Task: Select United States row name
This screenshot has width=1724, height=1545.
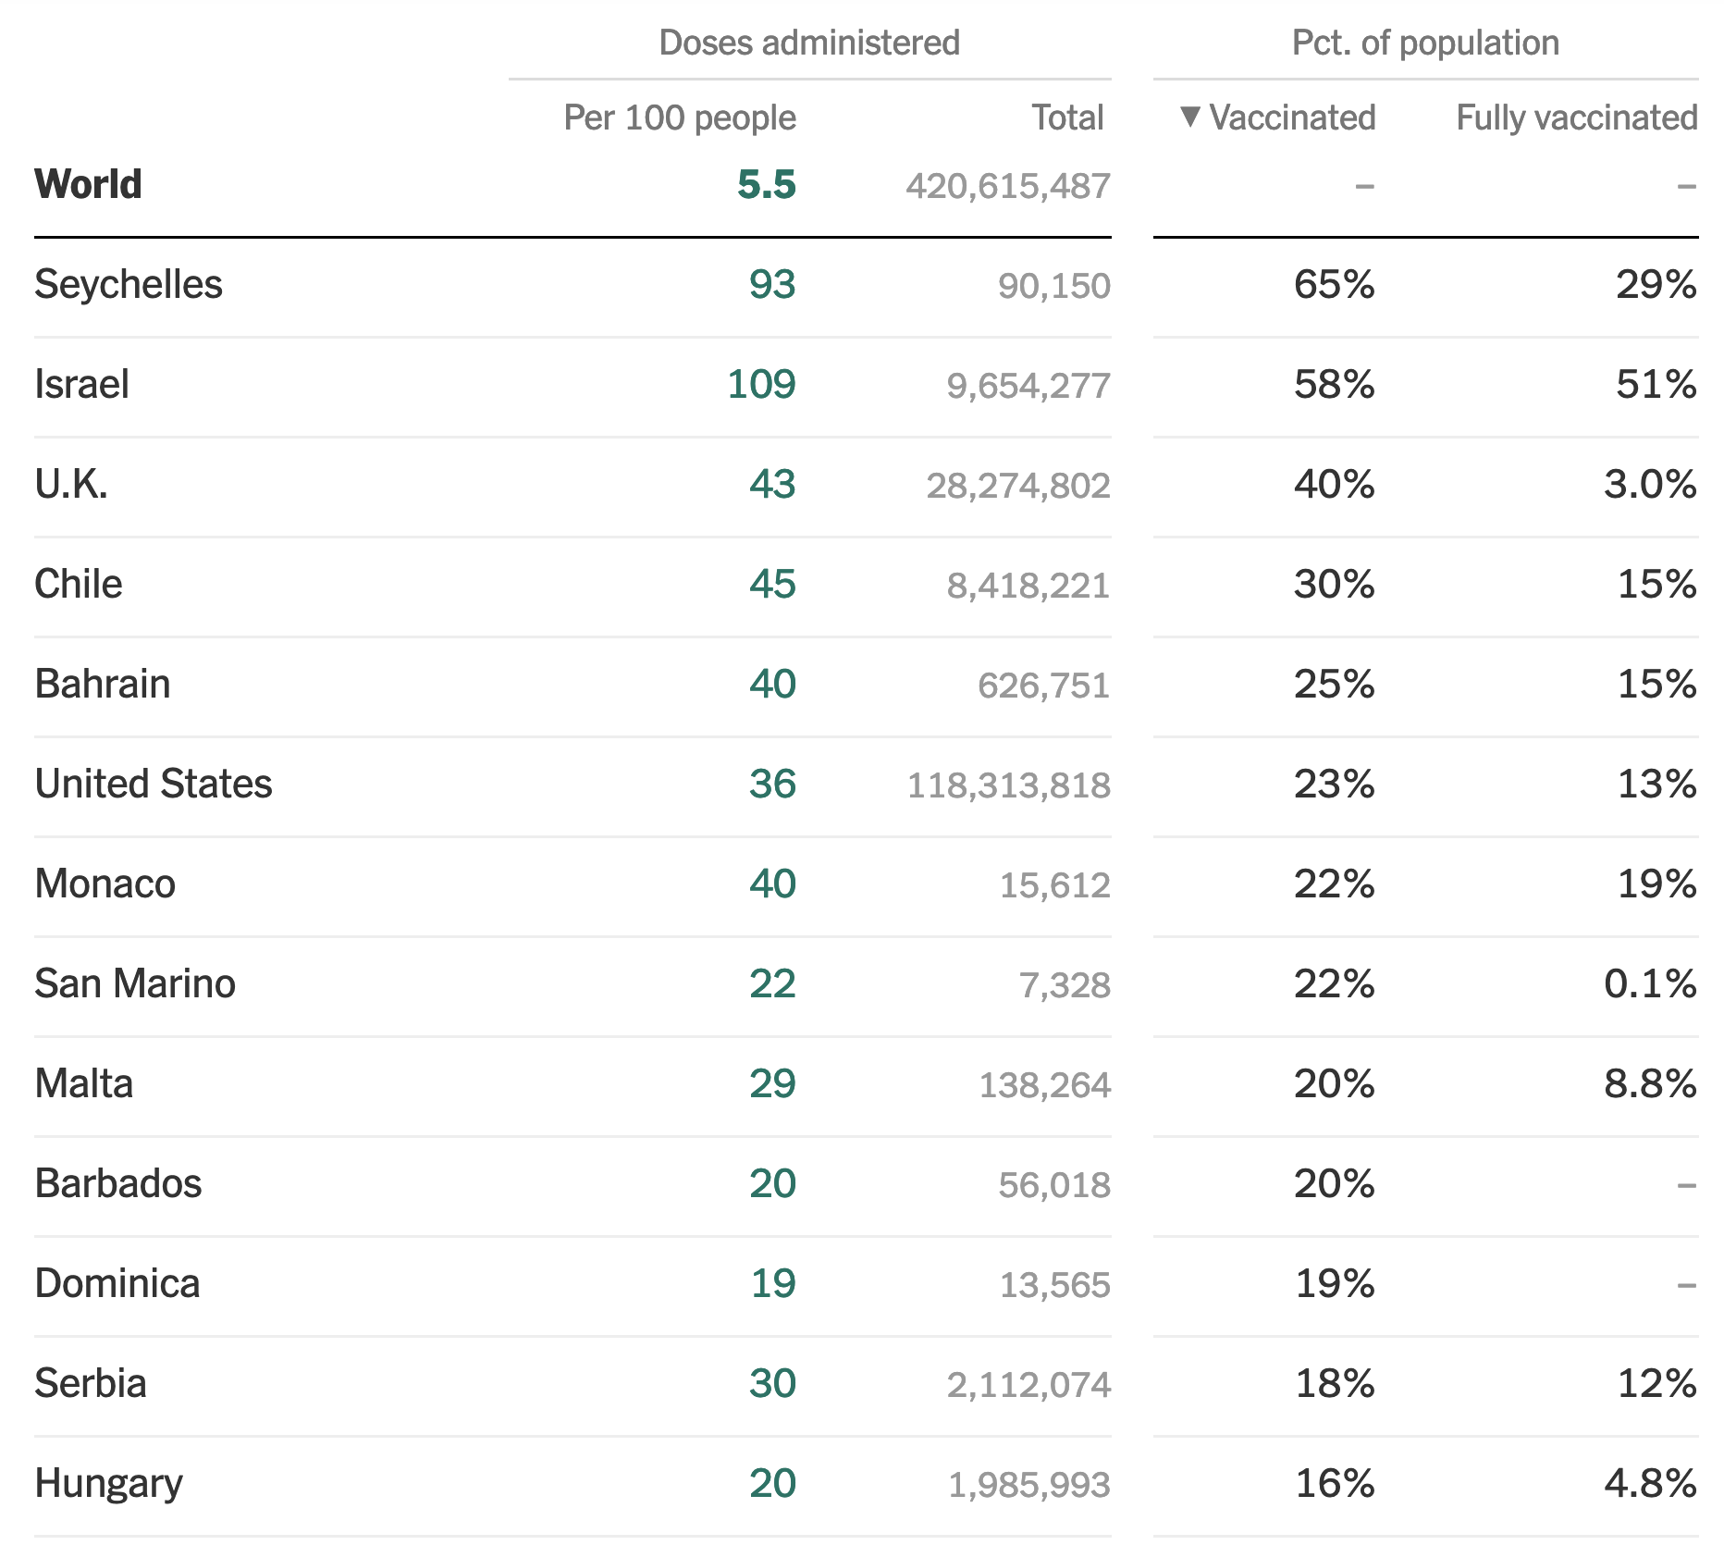Action: coord(154,784)
